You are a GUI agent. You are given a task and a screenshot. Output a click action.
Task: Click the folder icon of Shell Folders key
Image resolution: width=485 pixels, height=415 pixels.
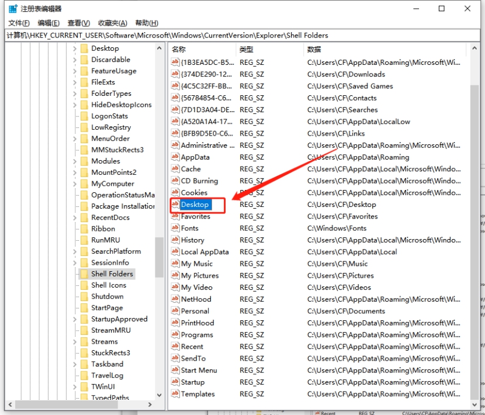(84, 274)
